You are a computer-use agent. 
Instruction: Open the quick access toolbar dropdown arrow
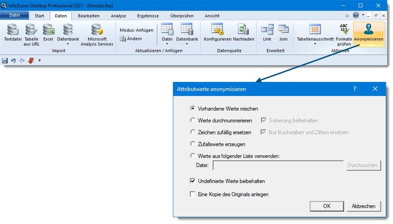40,60
